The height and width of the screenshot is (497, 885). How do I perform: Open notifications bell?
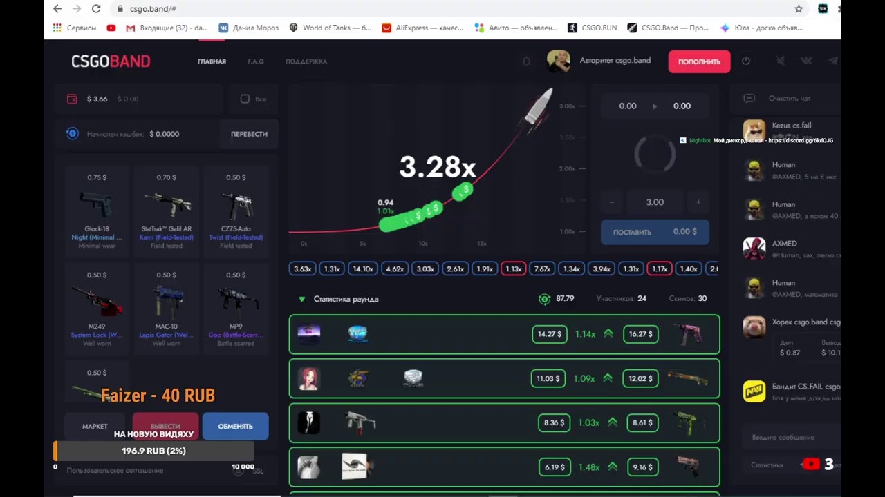(x=526, y=61)
